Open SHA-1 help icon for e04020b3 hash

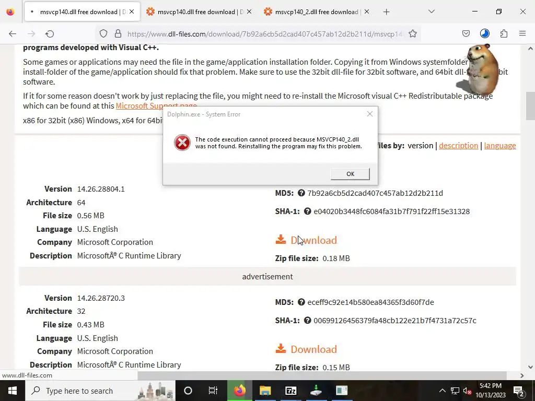[307, 211]
